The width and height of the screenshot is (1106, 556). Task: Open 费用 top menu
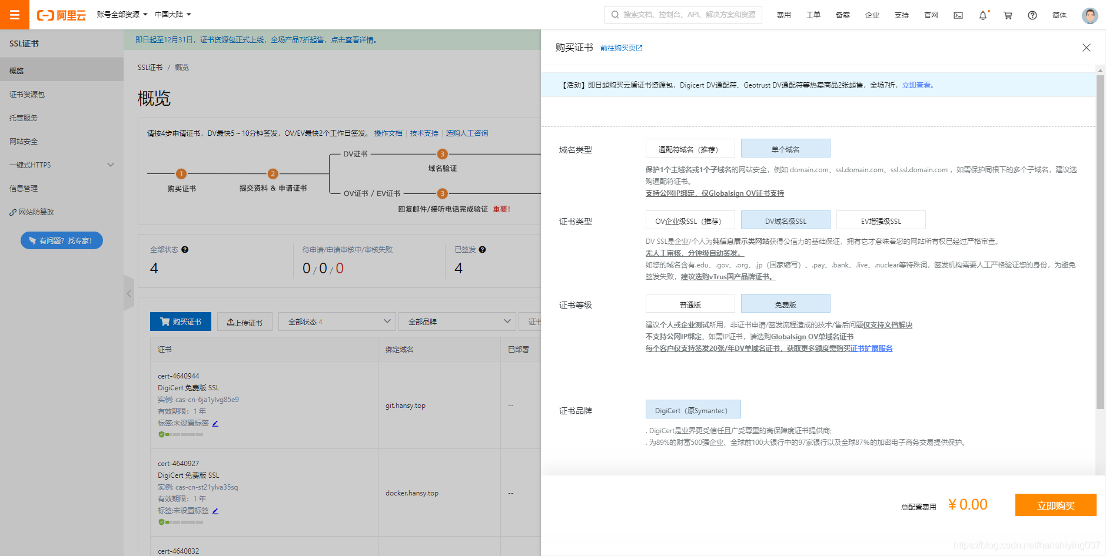click(x=783, y=15)
